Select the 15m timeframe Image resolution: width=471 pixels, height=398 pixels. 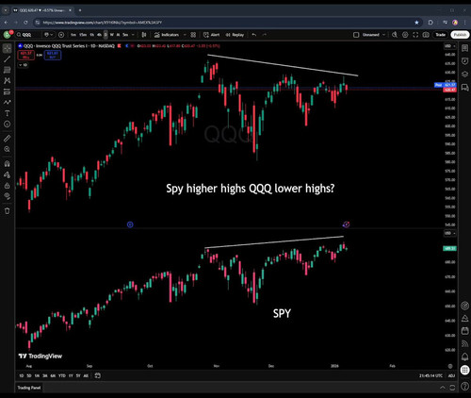tap(83, 35)
